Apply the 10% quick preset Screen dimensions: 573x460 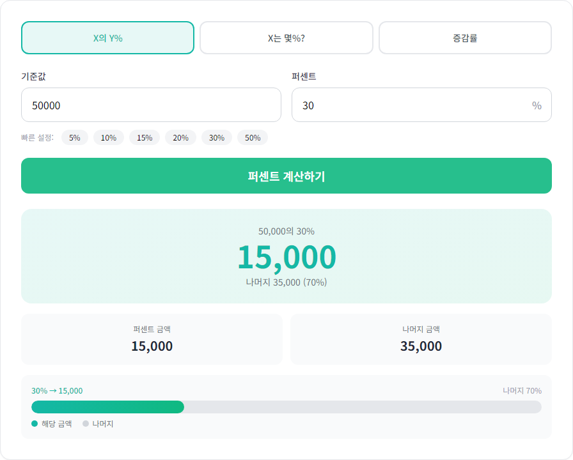(x=109, y=137)
